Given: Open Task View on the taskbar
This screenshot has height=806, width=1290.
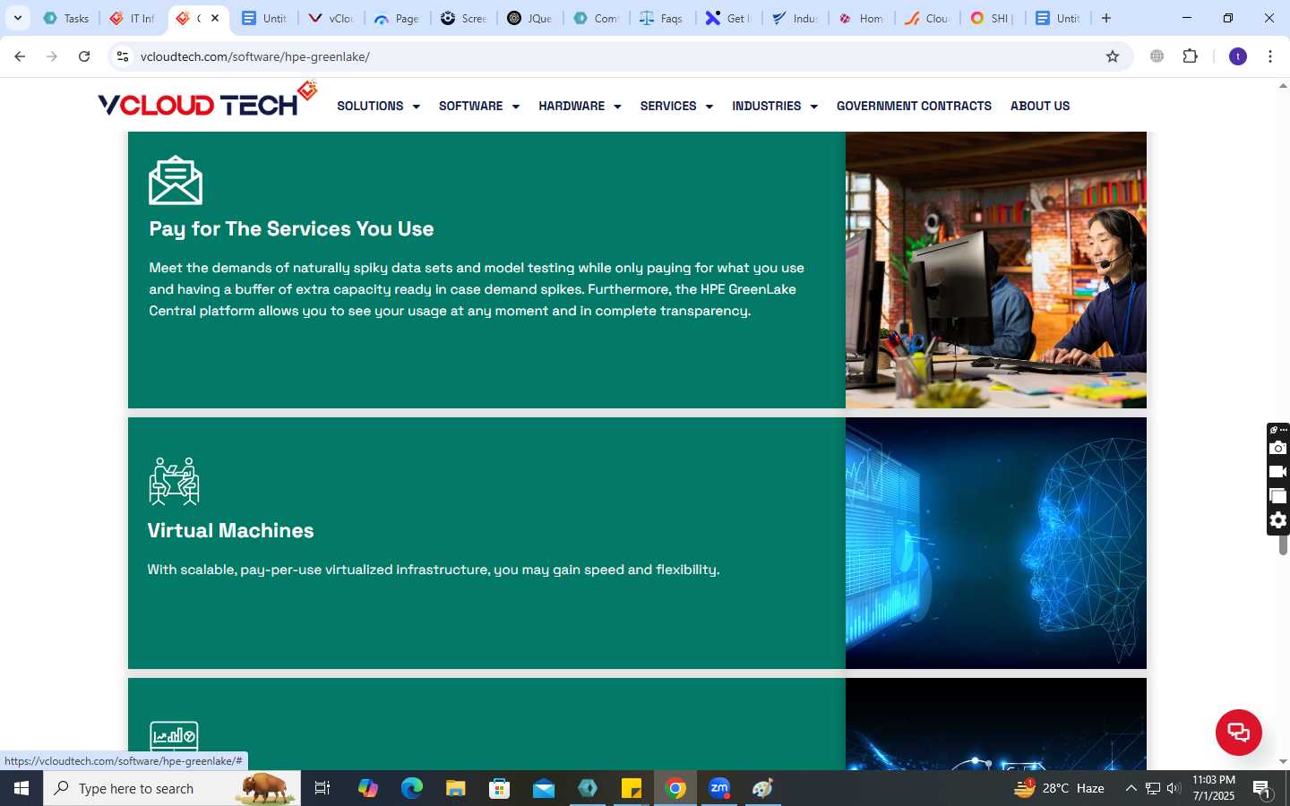Looking at the screenshot, I should coord(322,788).
